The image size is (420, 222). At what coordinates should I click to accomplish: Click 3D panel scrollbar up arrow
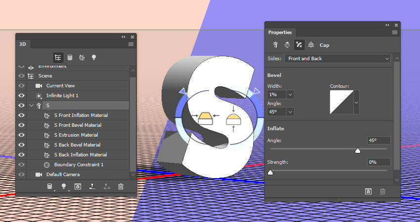tap(133, 71)
